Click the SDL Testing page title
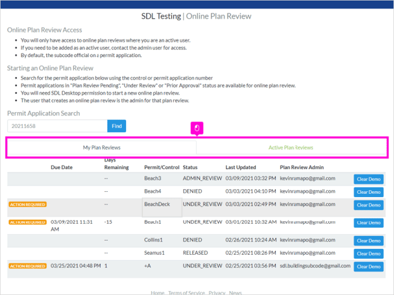The image size is (394, 295). pyautogui.click(x=161, y=16)
